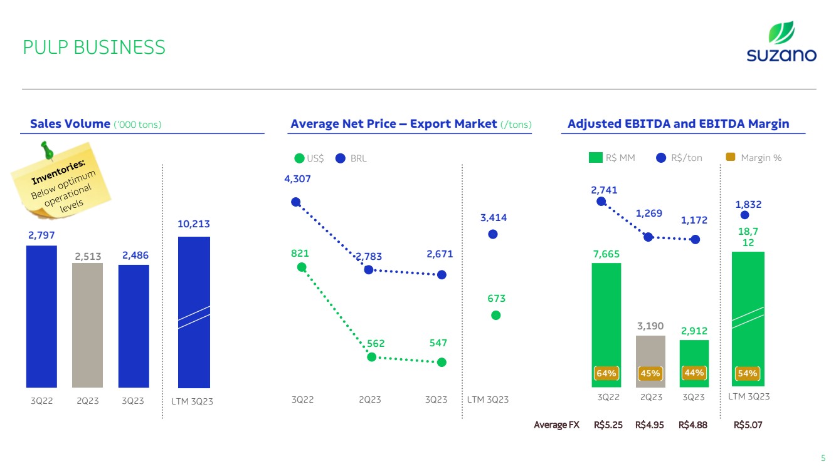Click the 2,486 sales volume value

pos(135,255)
